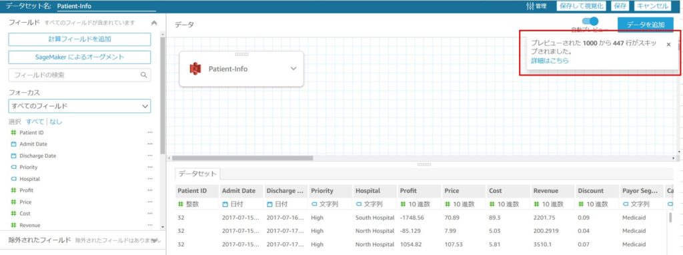Screen dimensions: 683x255
Task: Click the Patient ID number type icon in field list
Action: pyautogui.click(x=13, y=133)
